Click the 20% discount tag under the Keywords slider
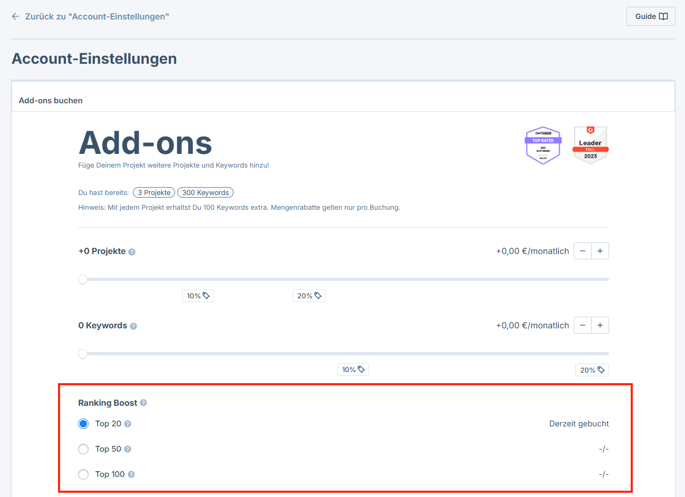This screenshot has width=685, height=497. click(x=592, y=369)
